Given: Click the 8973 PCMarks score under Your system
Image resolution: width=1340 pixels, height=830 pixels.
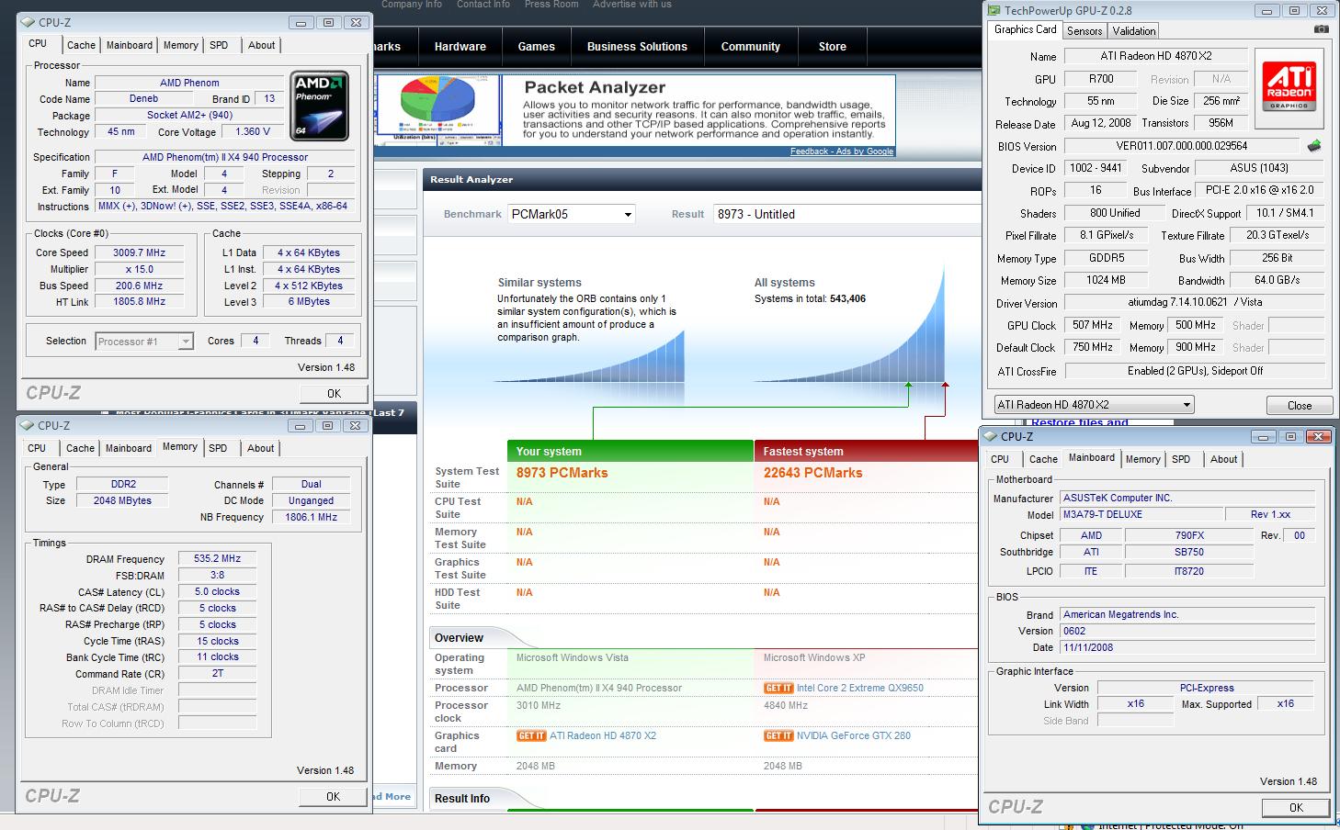Looking at the screenshot, I should point(562,473).
